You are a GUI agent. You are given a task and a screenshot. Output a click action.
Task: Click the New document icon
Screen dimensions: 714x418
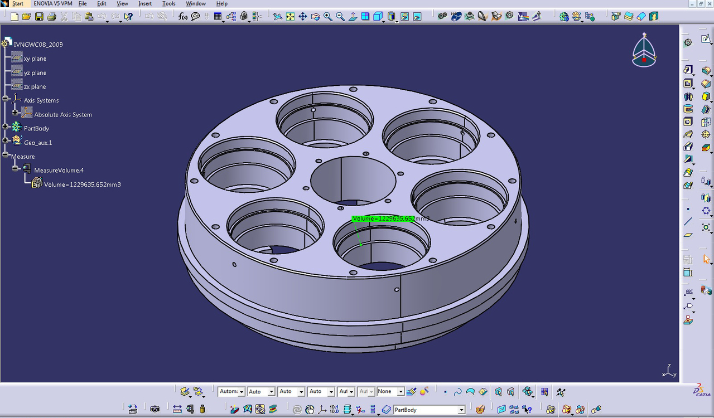pyautogui.click(x=14, y=17)
